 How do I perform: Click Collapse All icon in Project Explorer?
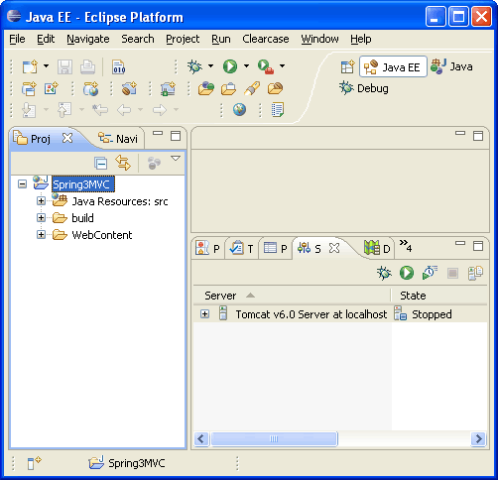[x=100, y=163]
